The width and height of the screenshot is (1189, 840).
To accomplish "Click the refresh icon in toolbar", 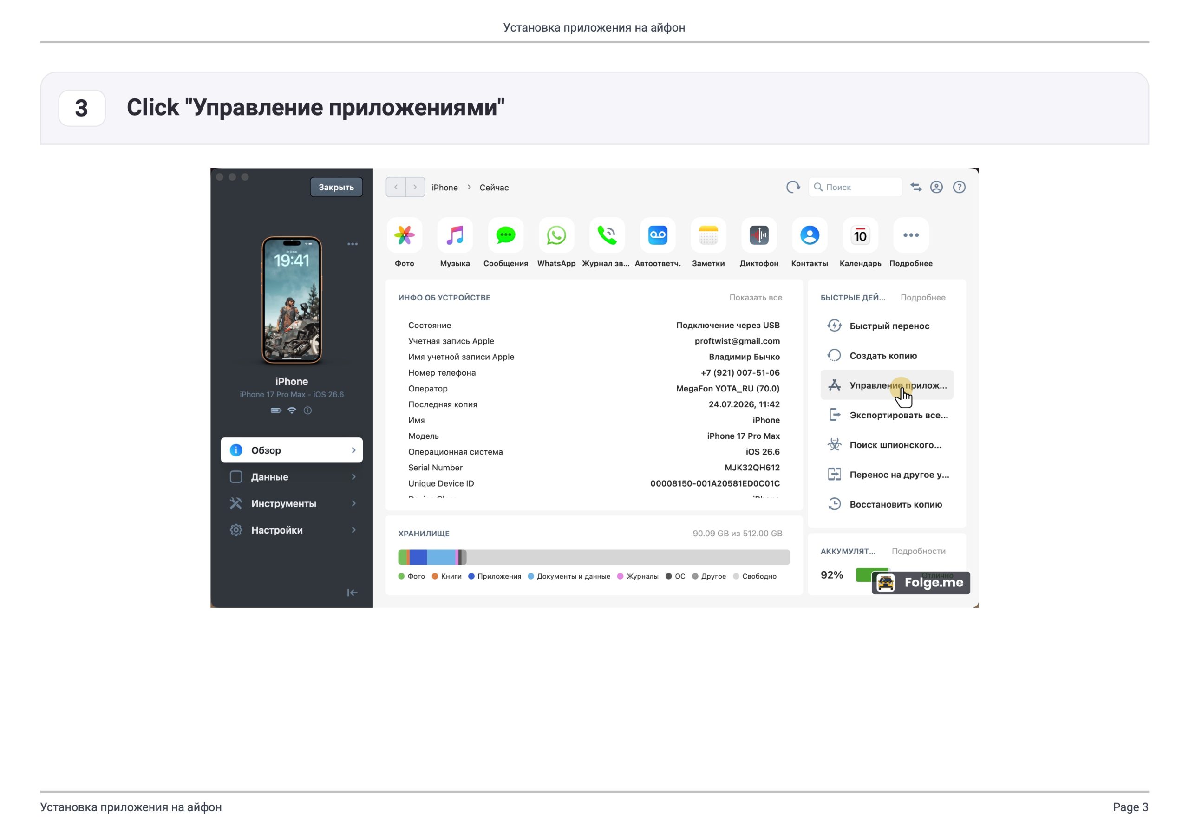I will pyautogui.click(x=793, y=187).
